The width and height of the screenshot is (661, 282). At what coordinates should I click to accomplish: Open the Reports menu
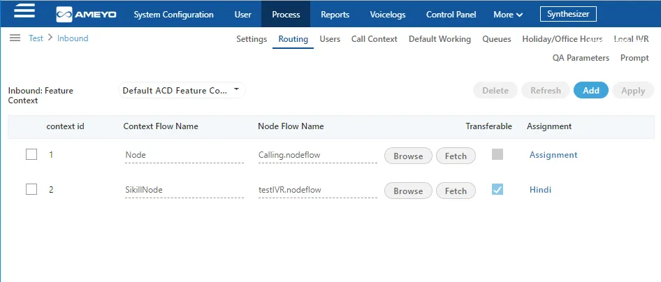pyautogui.click(x=335, y=15)
